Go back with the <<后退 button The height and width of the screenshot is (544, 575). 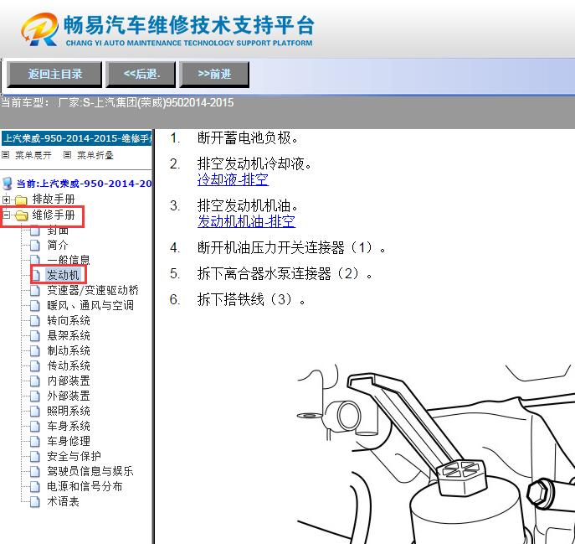(141, 75)
